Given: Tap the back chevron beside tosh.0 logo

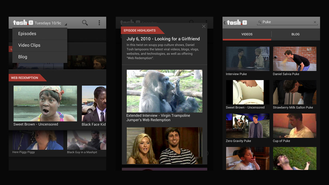Looking at the screenshot, I should [224, 23].
